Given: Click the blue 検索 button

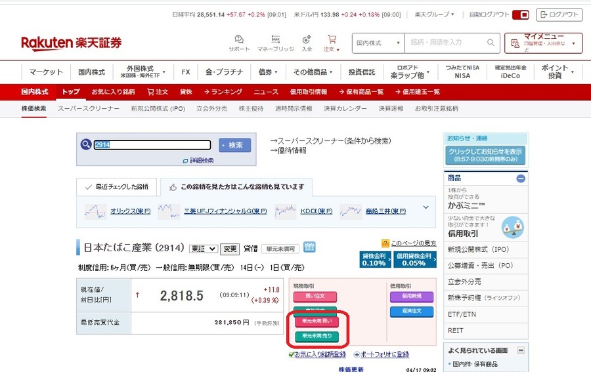Looking at the screenshot, I should (x=235, y=146).
